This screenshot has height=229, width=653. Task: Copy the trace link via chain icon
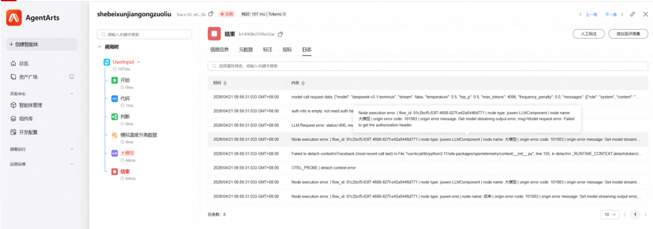pyautogui.click(x=632, y=14)
